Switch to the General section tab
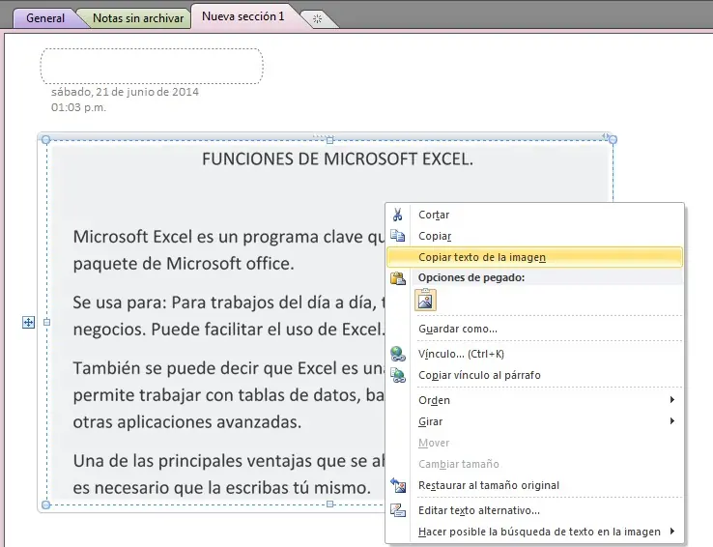 tap(45, 18)
